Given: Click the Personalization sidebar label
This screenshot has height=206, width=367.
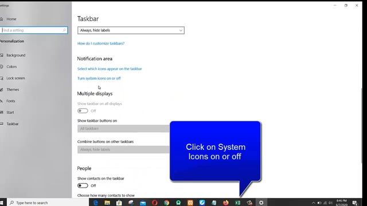Looking at the screenshot, I should point(12,41).
